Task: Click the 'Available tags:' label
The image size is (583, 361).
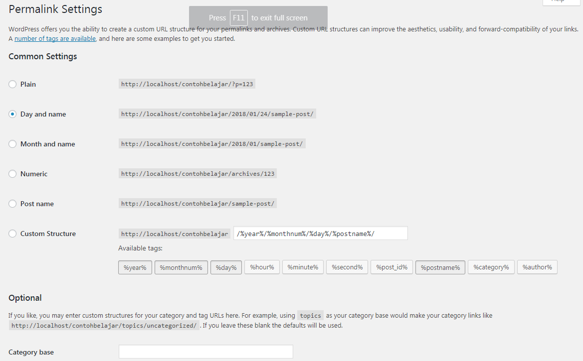Action: coord(140,248)
